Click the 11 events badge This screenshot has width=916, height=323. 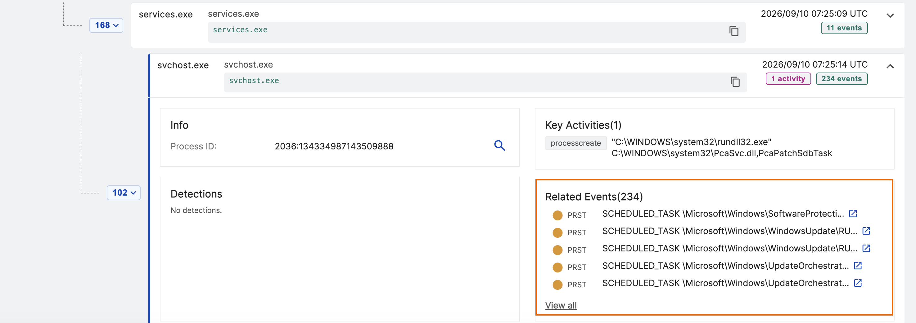coord(844,28)
